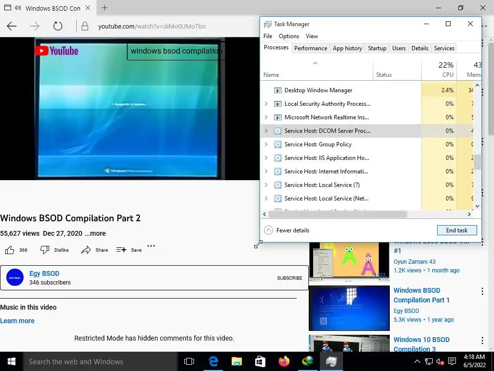Reload the YouTube page
This screenshot has width=494, height=371.
click(58, 26)
